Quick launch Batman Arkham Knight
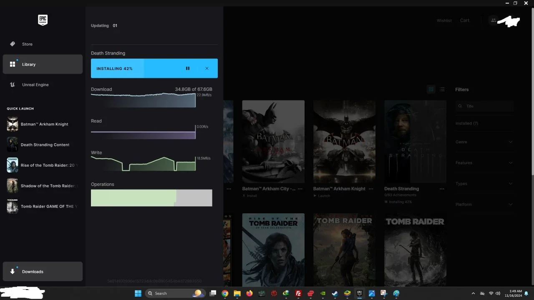Screen dimensions: 534x300 43,124
